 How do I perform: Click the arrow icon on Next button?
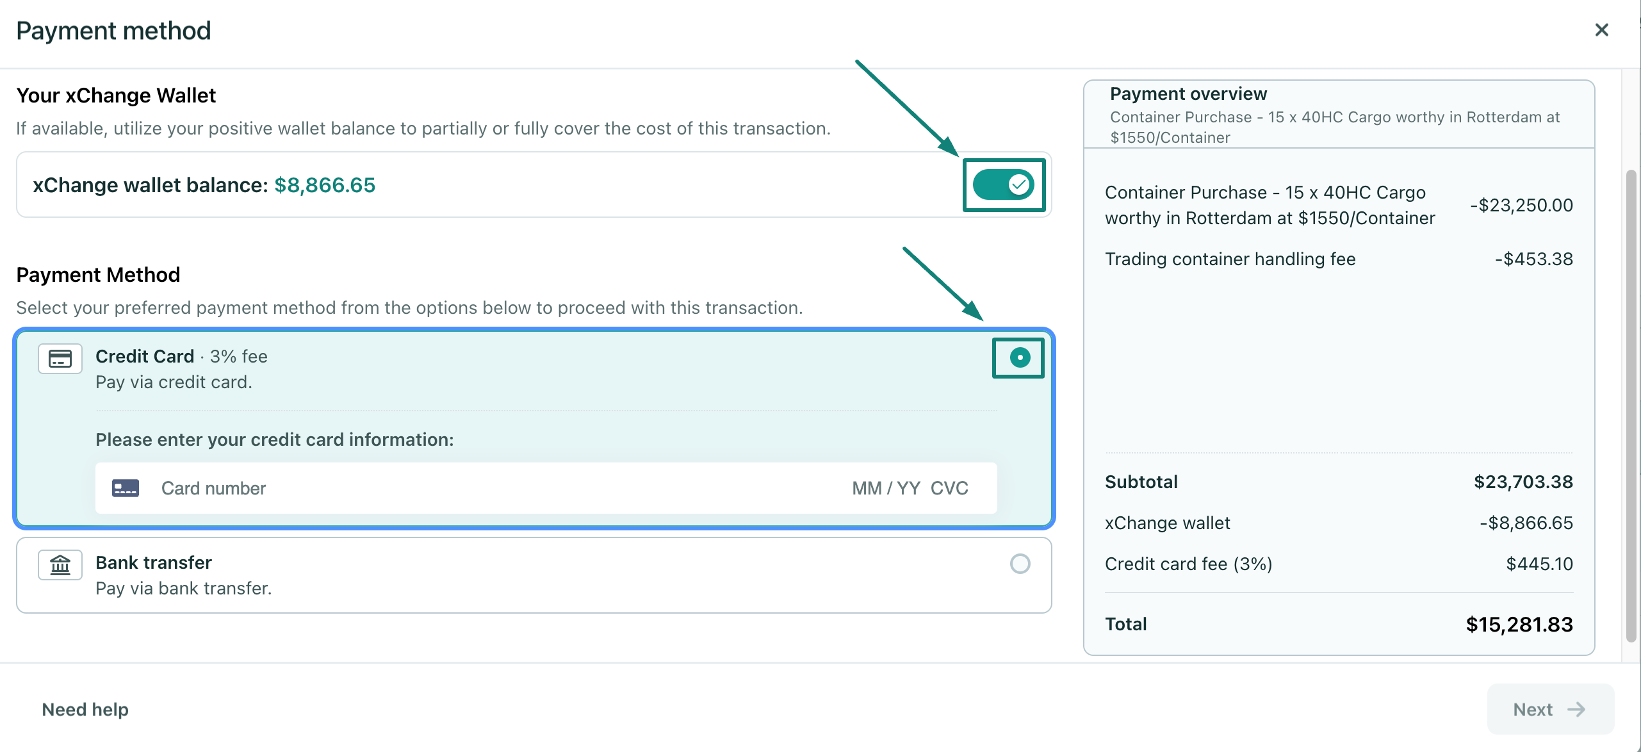click(1576, 709)
